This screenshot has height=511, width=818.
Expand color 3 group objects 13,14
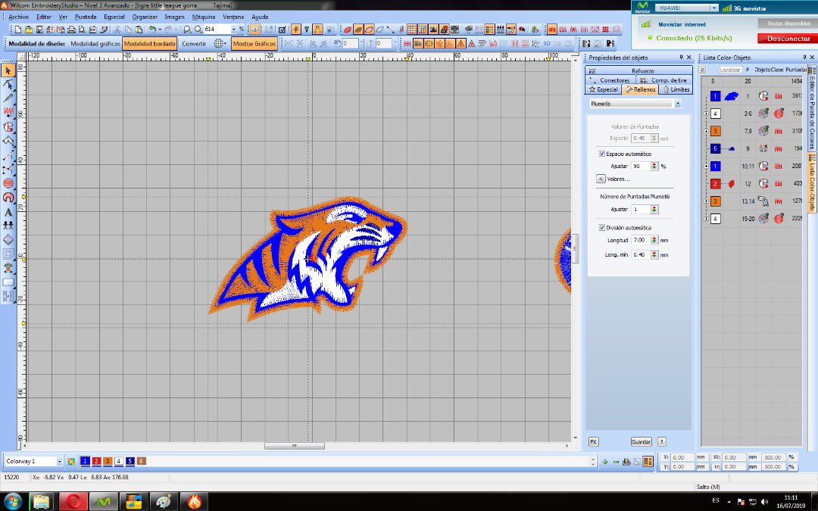[x=707, y=201]
